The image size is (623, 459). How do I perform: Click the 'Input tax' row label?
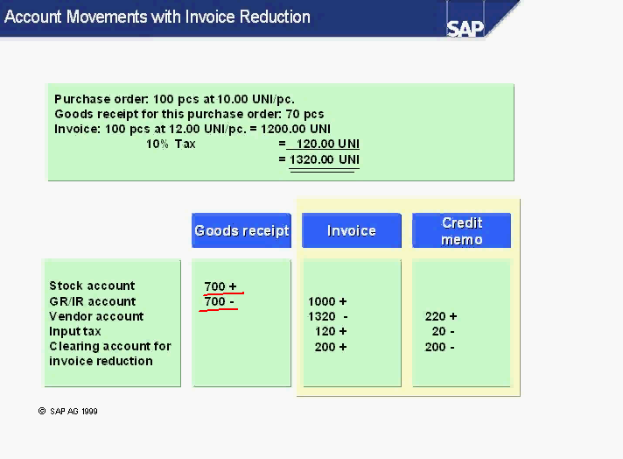pos(75,331)
